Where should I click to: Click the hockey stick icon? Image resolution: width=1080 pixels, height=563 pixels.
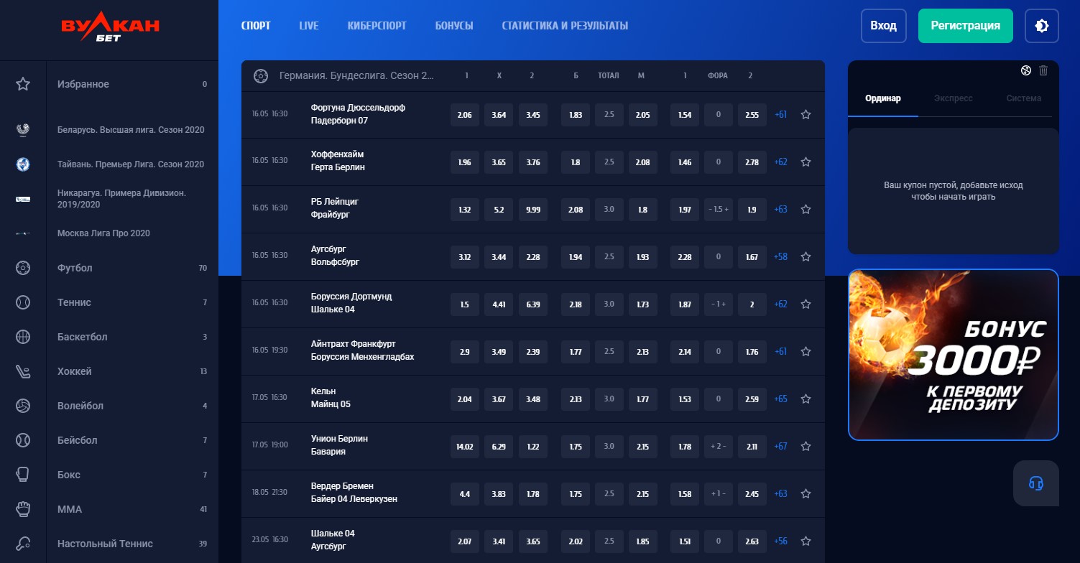coord(23,371)
